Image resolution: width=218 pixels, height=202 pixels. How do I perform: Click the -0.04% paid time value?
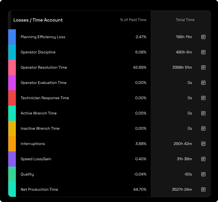140,174
